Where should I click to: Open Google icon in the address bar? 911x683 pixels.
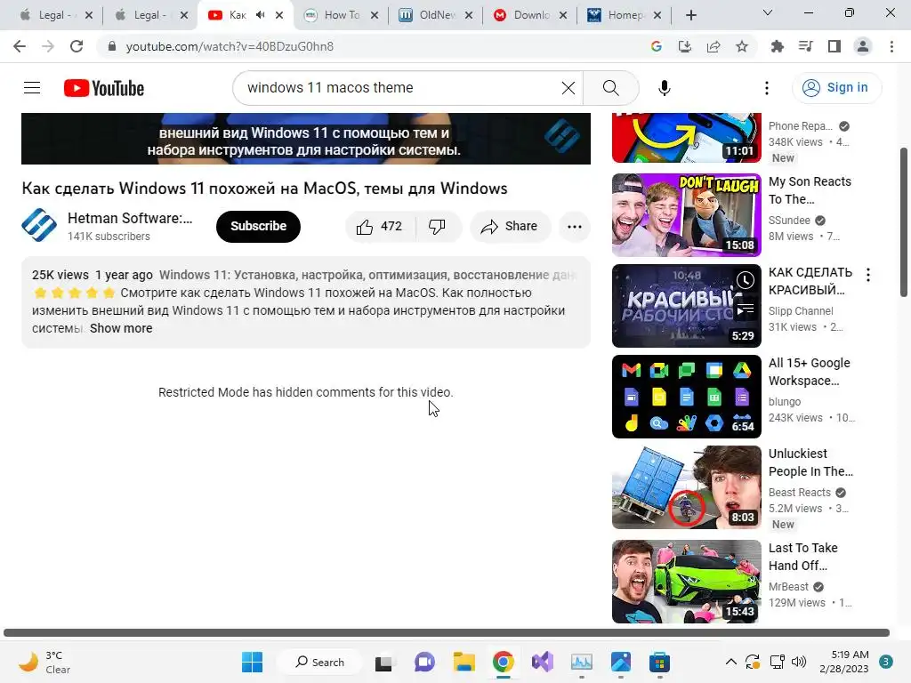pyautogui.click(x=657, y=46)
